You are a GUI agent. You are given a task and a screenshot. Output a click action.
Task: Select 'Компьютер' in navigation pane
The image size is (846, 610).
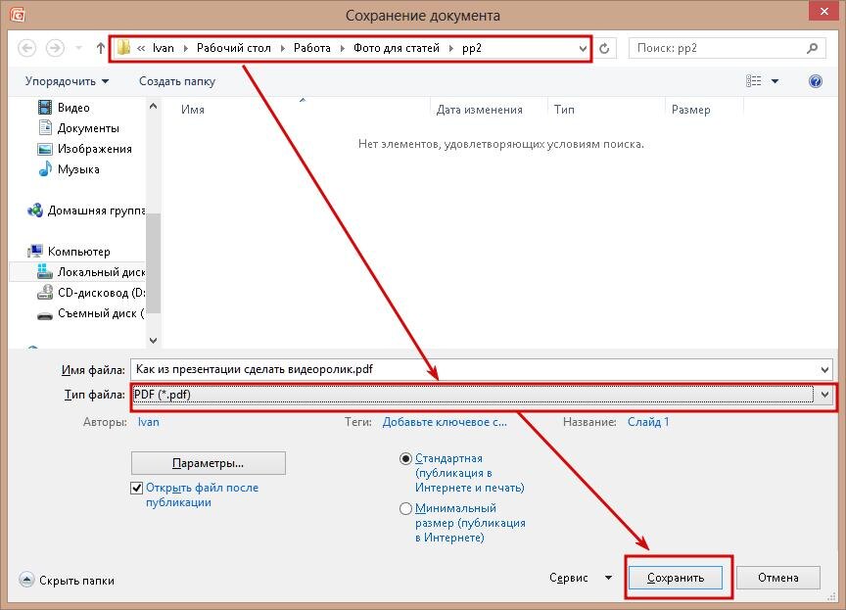(69, 252)
